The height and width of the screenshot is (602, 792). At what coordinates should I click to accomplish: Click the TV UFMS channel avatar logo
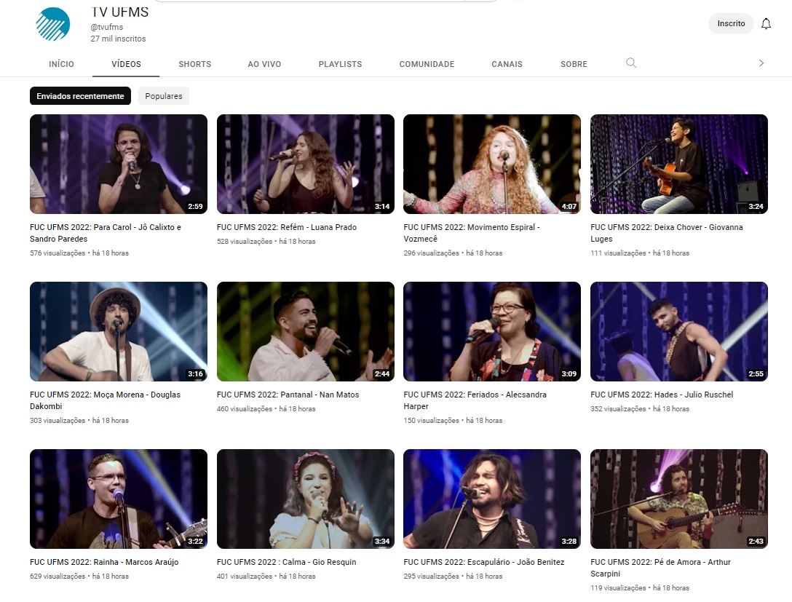point(53,24)
